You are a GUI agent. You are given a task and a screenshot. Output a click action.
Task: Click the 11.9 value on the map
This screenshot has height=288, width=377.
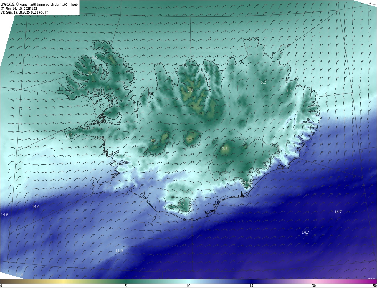119,251
